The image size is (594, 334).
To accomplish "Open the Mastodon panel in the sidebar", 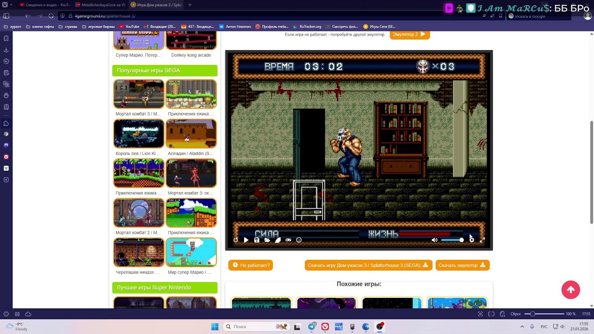I will tap(6, 145).
